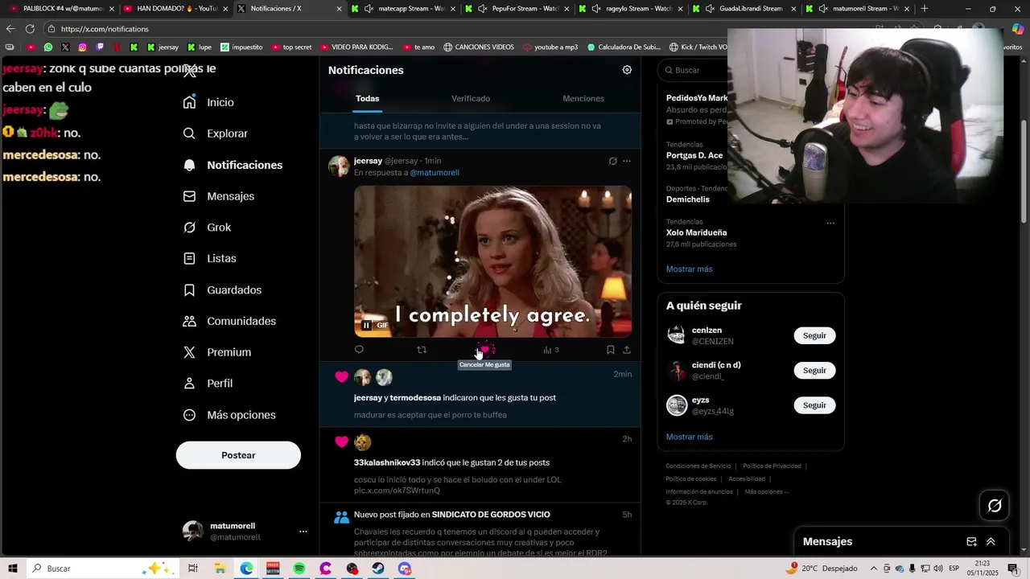1030x579 pixels.
Task: Pause the I completely agree GIF
Action: (366, 325)
